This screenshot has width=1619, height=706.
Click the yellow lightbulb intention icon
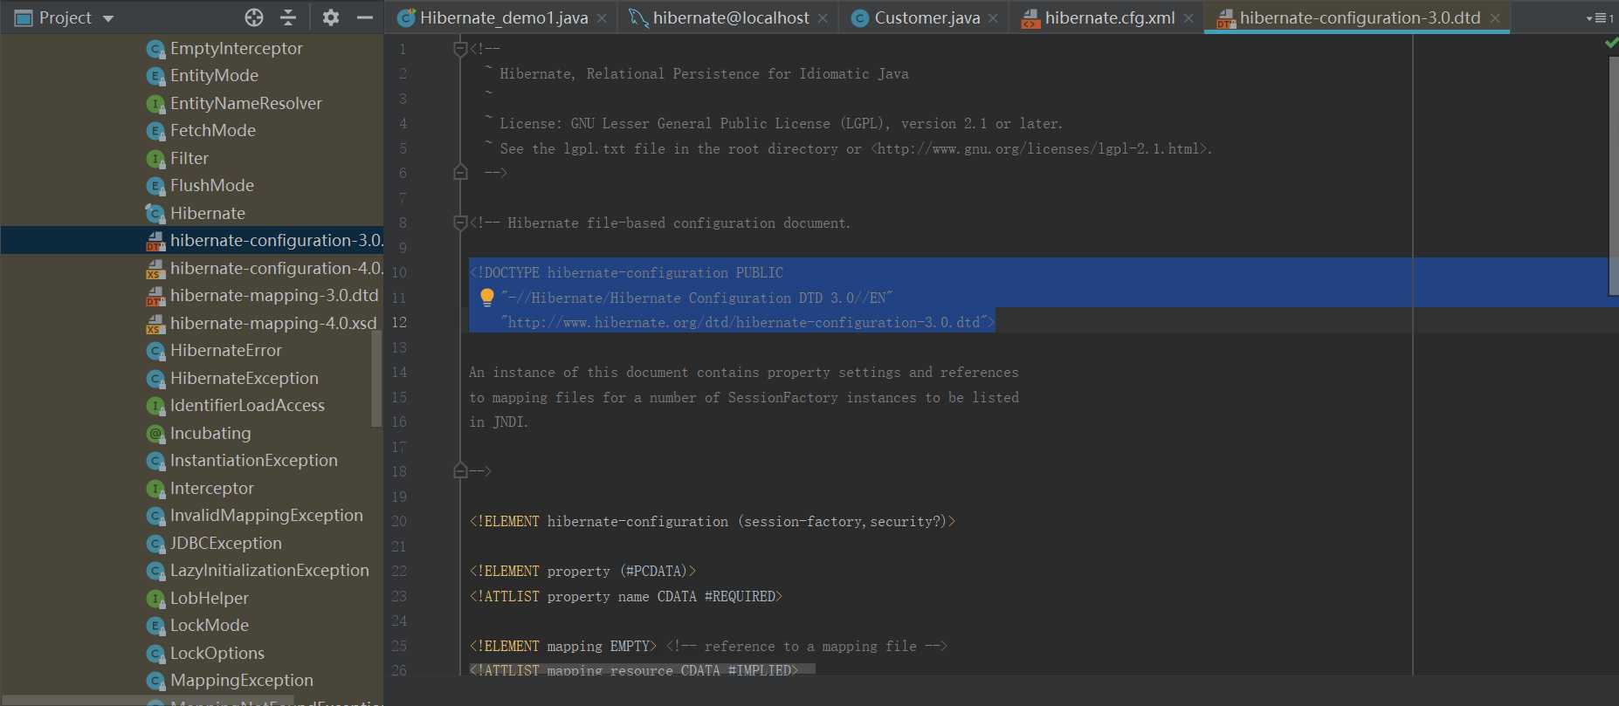tap(487, 298)
